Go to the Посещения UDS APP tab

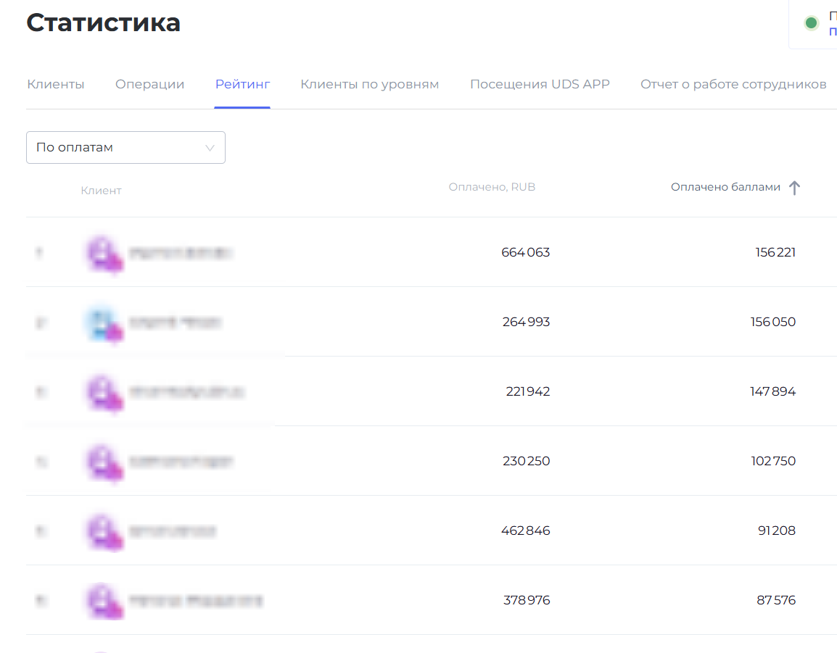coord(540,84)
